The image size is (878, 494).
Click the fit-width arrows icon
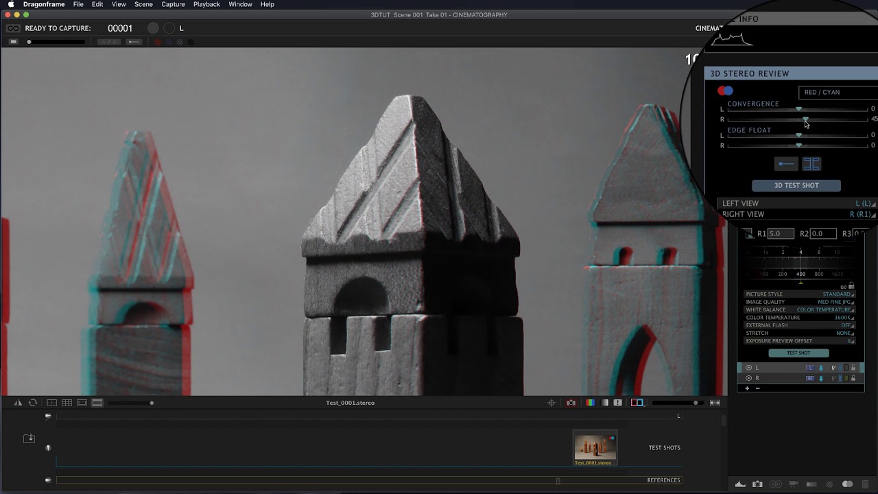pos(715,403)
